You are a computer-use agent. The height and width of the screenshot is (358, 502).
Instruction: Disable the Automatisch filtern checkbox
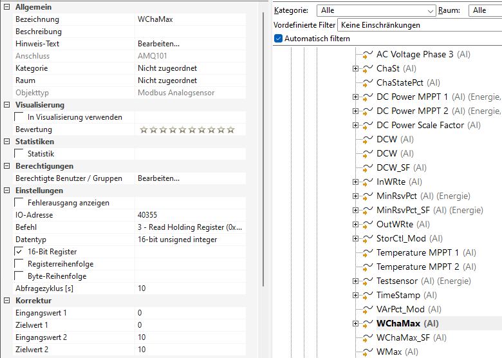click(278, 39)
